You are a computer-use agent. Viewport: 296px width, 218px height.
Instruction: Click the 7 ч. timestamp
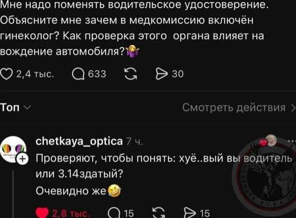click(134, 141)
